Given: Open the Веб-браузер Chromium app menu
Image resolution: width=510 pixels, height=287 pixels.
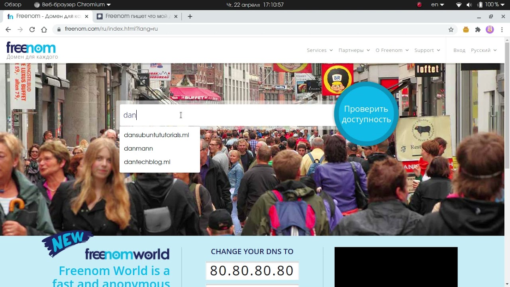Looking at the screenshot, I should [73, 5].
